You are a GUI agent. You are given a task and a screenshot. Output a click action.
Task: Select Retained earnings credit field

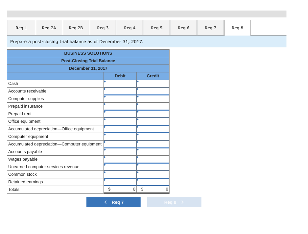(x=153, y=182)
